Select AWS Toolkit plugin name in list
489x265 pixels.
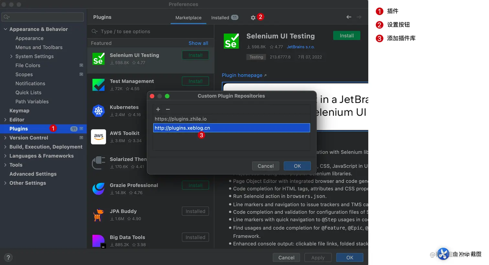(125, 133)
